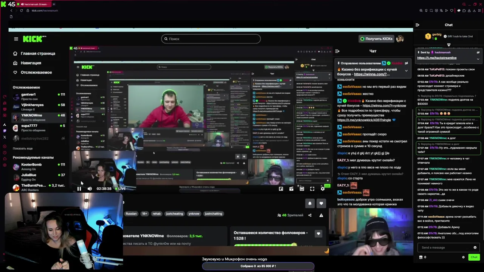Click the follower goal progress bar

(x=265, y=245)
